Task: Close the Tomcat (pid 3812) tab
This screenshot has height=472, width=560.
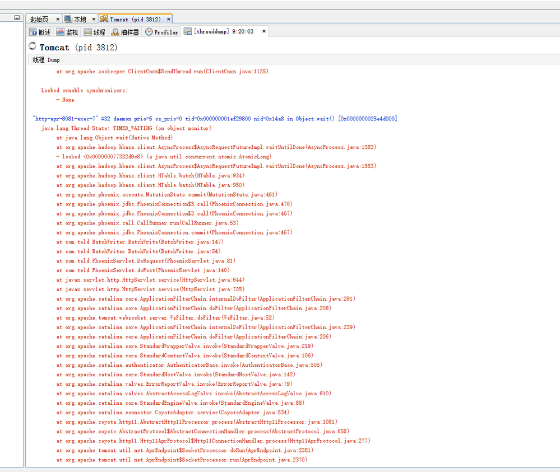Action: point(169,19)
